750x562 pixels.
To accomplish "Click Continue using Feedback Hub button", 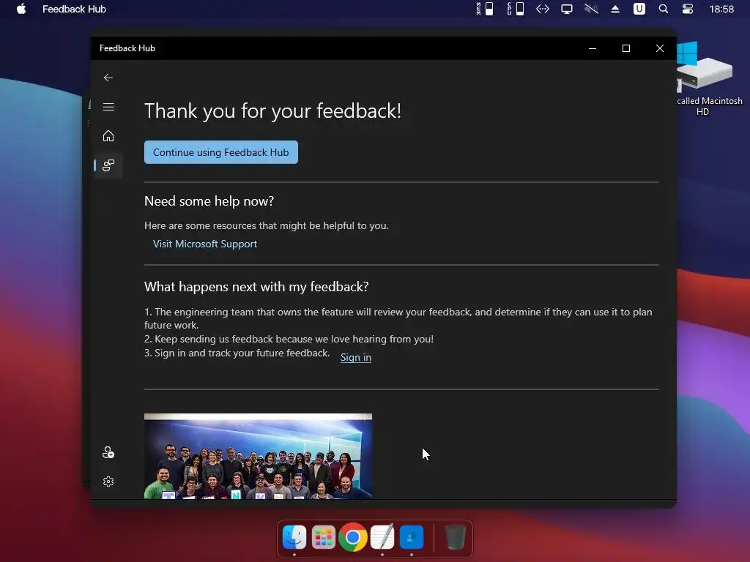I will (x=221, y=152).
